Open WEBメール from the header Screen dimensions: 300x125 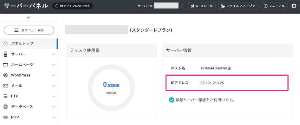201,6
